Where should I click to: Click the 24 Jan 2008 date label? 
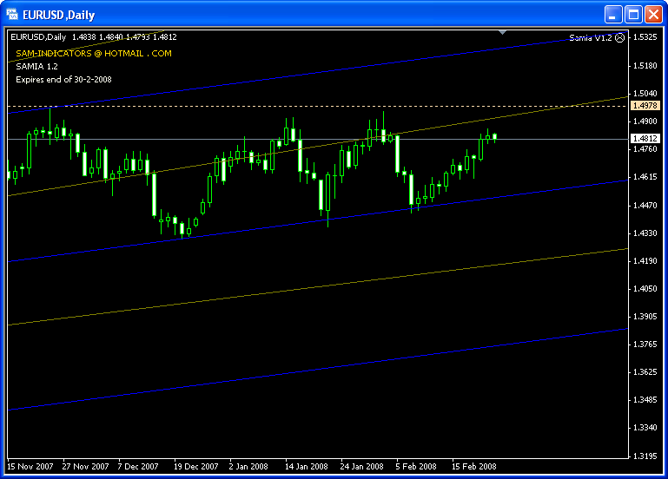(361, 467)
